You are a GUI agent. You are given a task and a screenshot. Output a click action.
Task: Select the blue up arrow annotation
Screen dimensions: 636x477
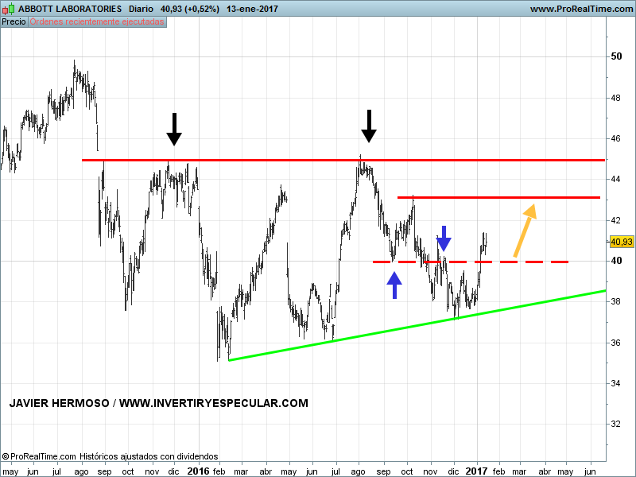pyautogui.click(x=394, y=285)
